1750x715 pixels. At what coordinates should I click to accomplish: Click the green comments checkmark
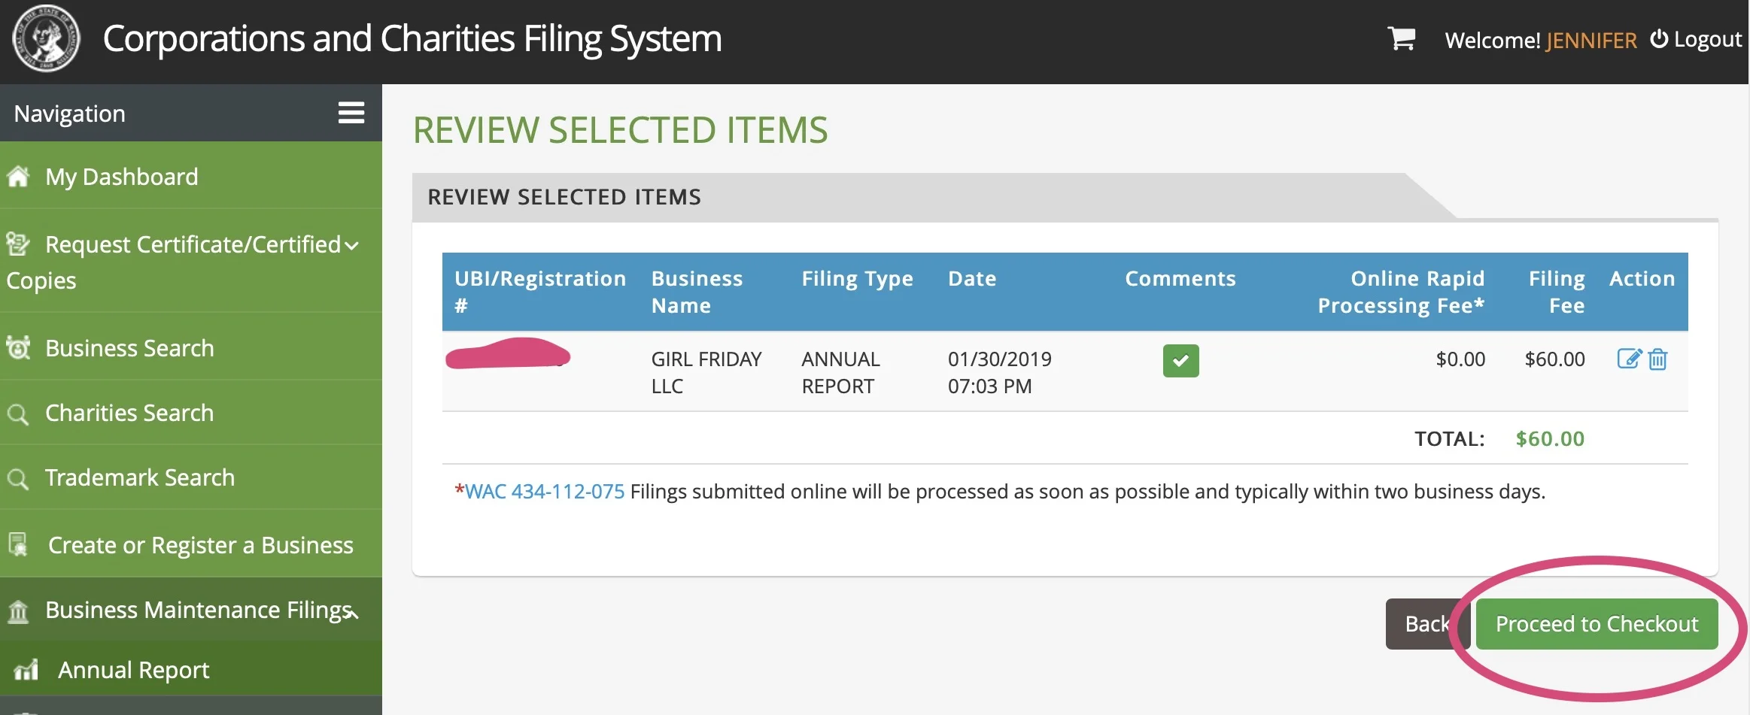coord(1180,360)
